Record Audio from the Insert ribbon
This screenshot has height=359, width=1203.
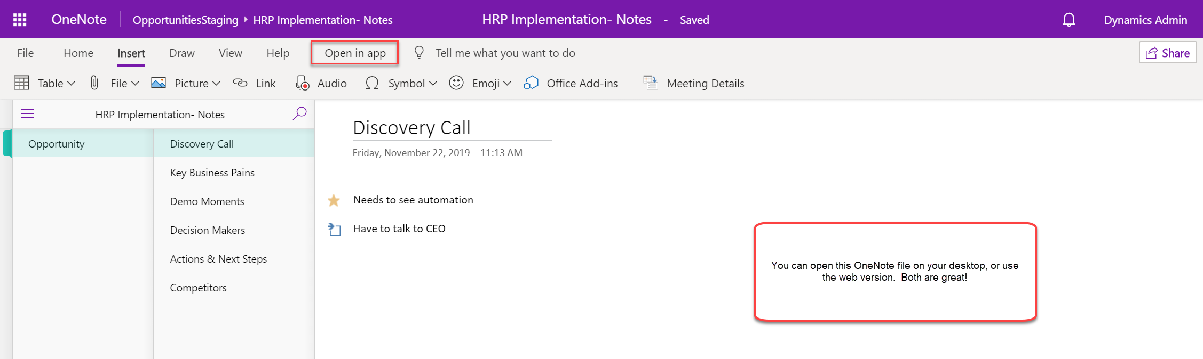321,83
